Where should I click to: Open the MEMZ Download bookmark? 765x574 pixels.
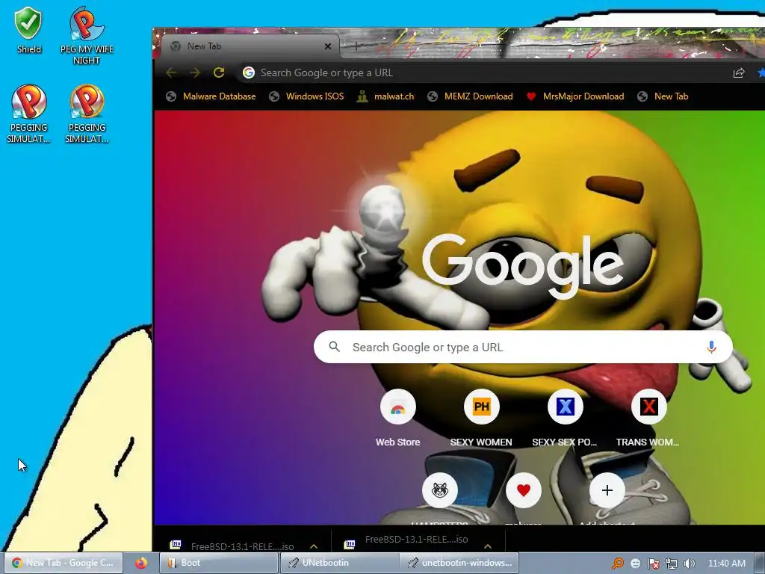click(471, 96)
